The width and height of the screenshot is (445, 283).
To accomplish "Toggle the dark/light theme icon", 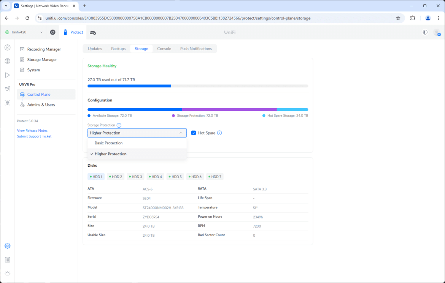I will point(425,32).
